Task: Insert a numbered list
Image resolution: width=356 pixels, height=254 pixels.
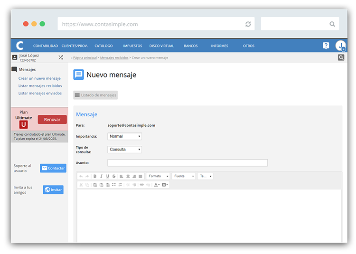Action: click(121, 185)
